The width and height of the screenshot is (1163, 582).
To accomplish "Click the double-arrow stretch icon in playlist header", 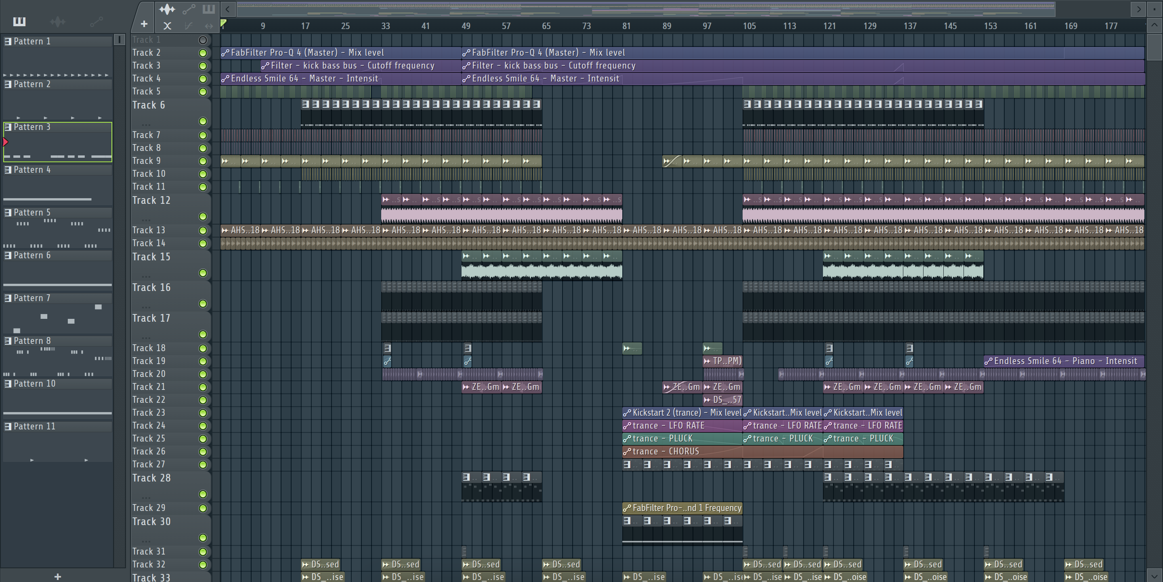I will tap(209, 26).
